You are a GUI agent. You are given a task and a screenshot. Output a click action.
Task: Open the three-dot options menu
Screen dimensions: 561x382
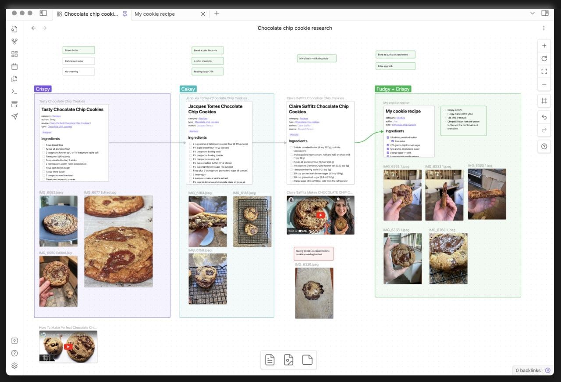[x=543, y=28]
